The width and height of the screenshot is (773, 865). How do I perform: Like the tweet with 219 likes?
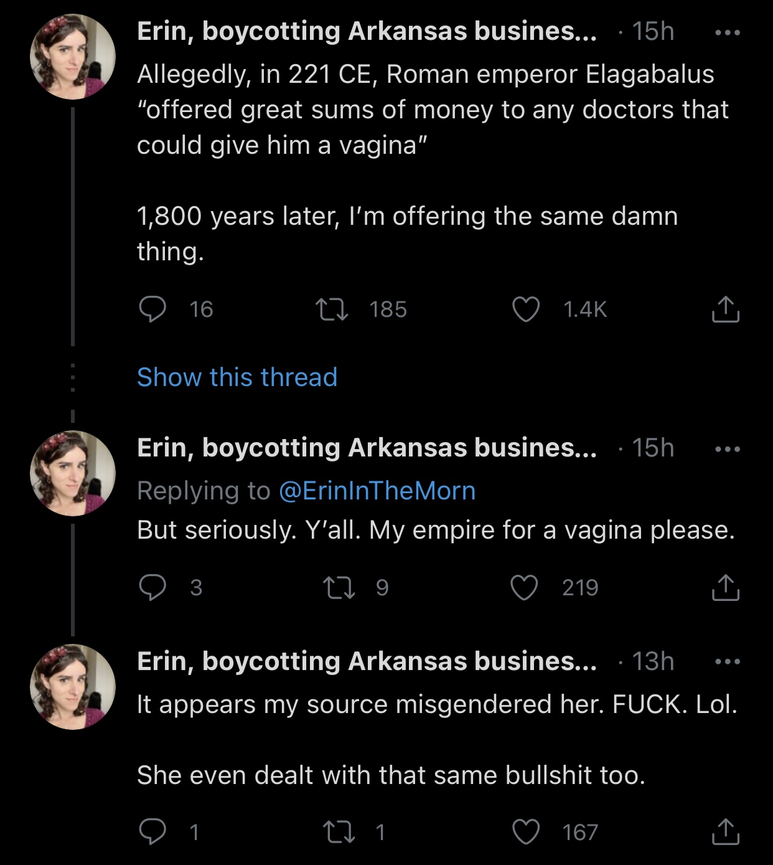(525, 587)
